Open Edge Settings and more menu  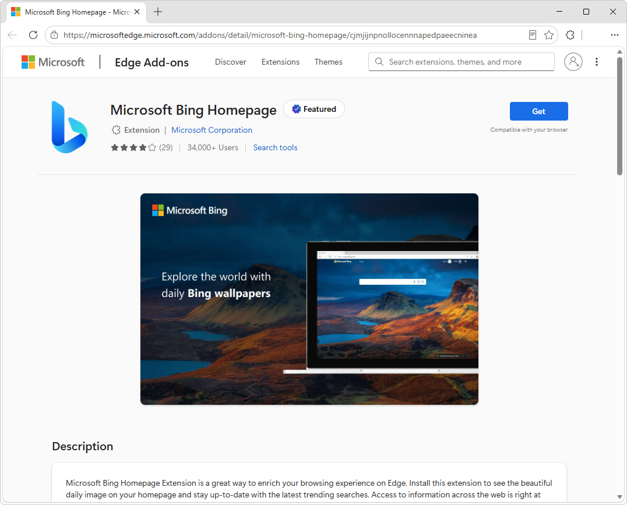coord(615,35)
